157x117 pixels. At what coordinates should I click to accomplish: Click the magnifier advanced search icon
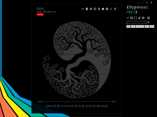click(x=149, y=22)
